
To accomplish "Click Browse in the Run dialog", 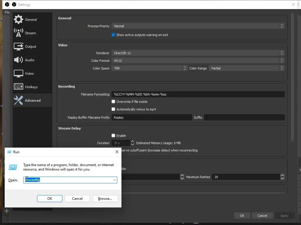I will [105, 199].
